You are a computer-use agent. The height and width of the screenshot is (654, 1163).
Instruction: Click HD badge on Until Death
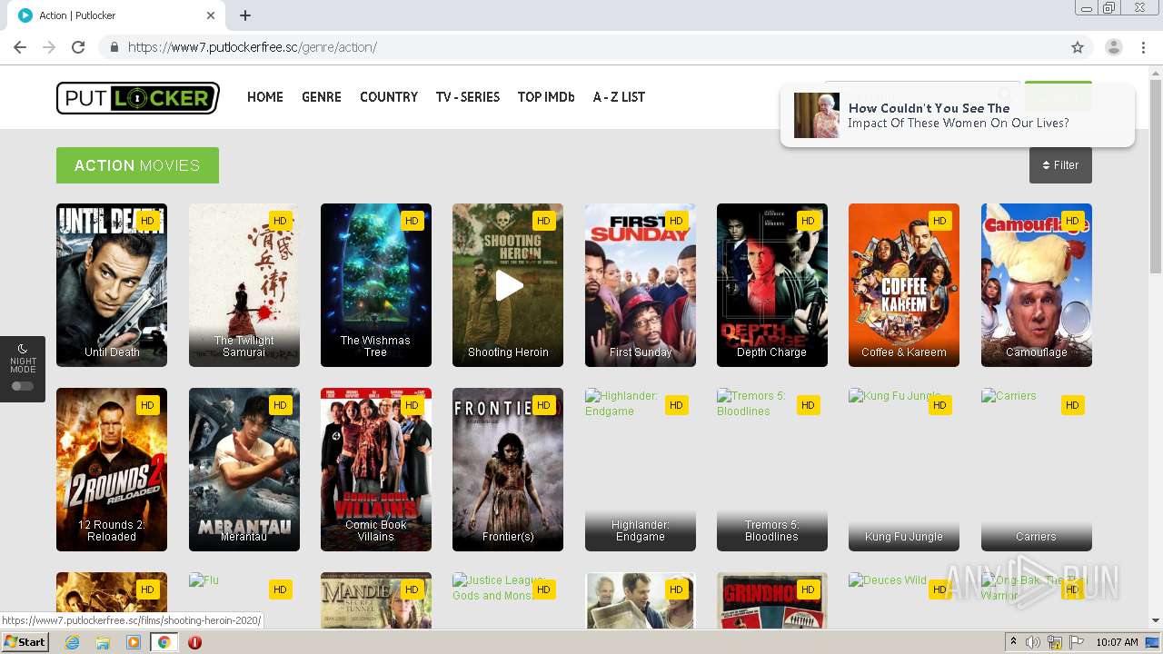tap(148, 221)
